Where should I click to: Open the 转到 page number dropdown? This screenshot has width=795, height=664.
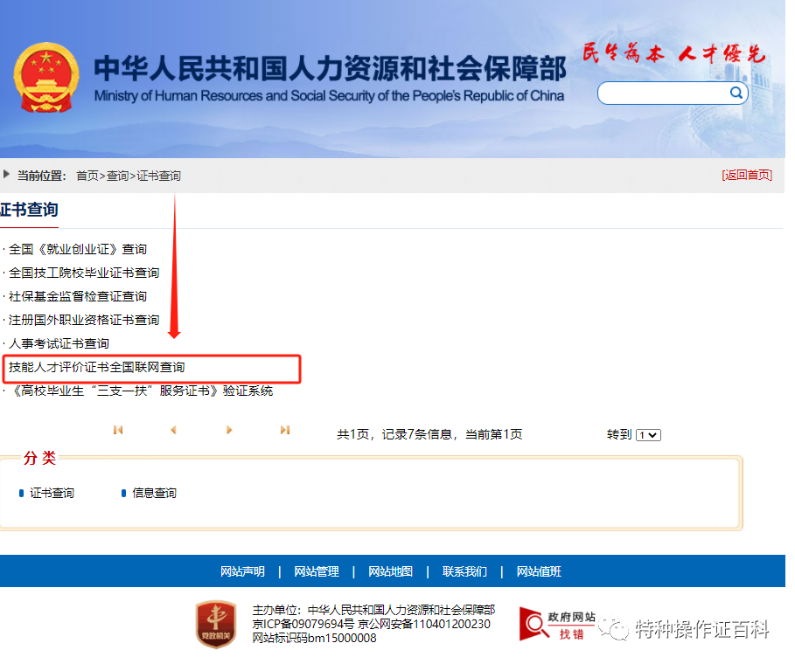tap(648, 435)
